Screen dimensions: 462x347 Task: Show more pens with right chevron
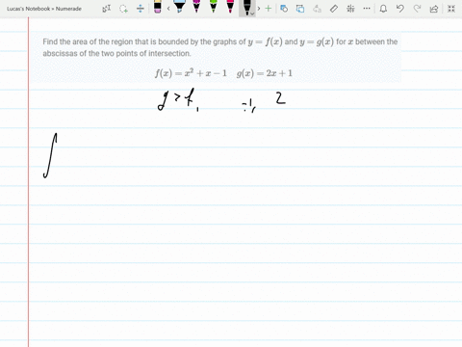(x=259, y=9)
